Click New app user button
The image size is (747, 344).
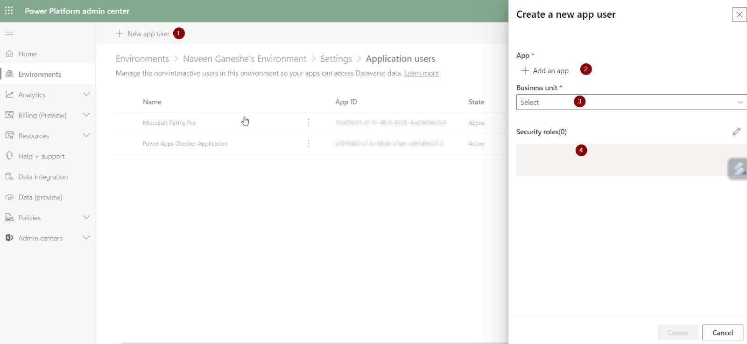pos(143,34)
